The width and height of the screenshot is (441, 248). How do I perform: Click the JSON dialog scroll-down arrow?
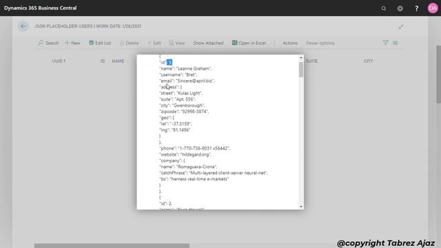tap(301, 207)
